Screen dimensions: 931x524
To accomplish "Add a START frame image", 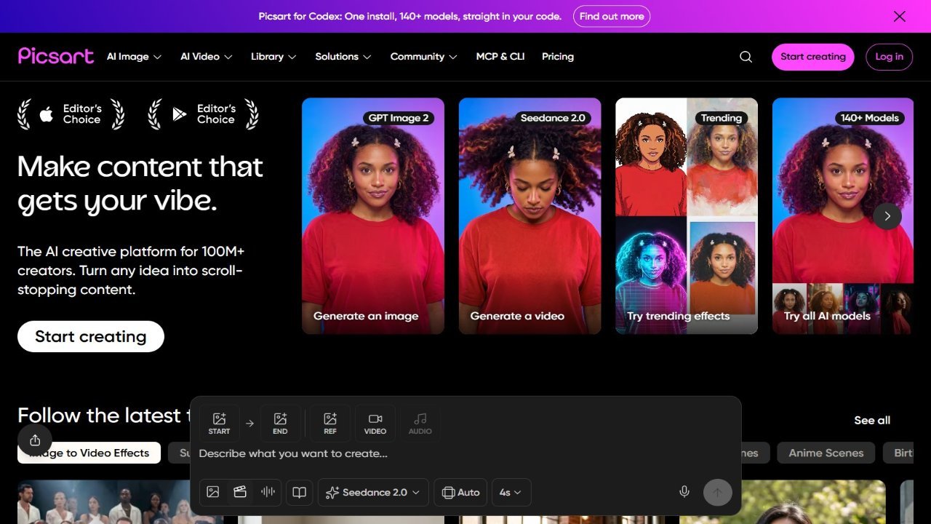I will point(219,424).
